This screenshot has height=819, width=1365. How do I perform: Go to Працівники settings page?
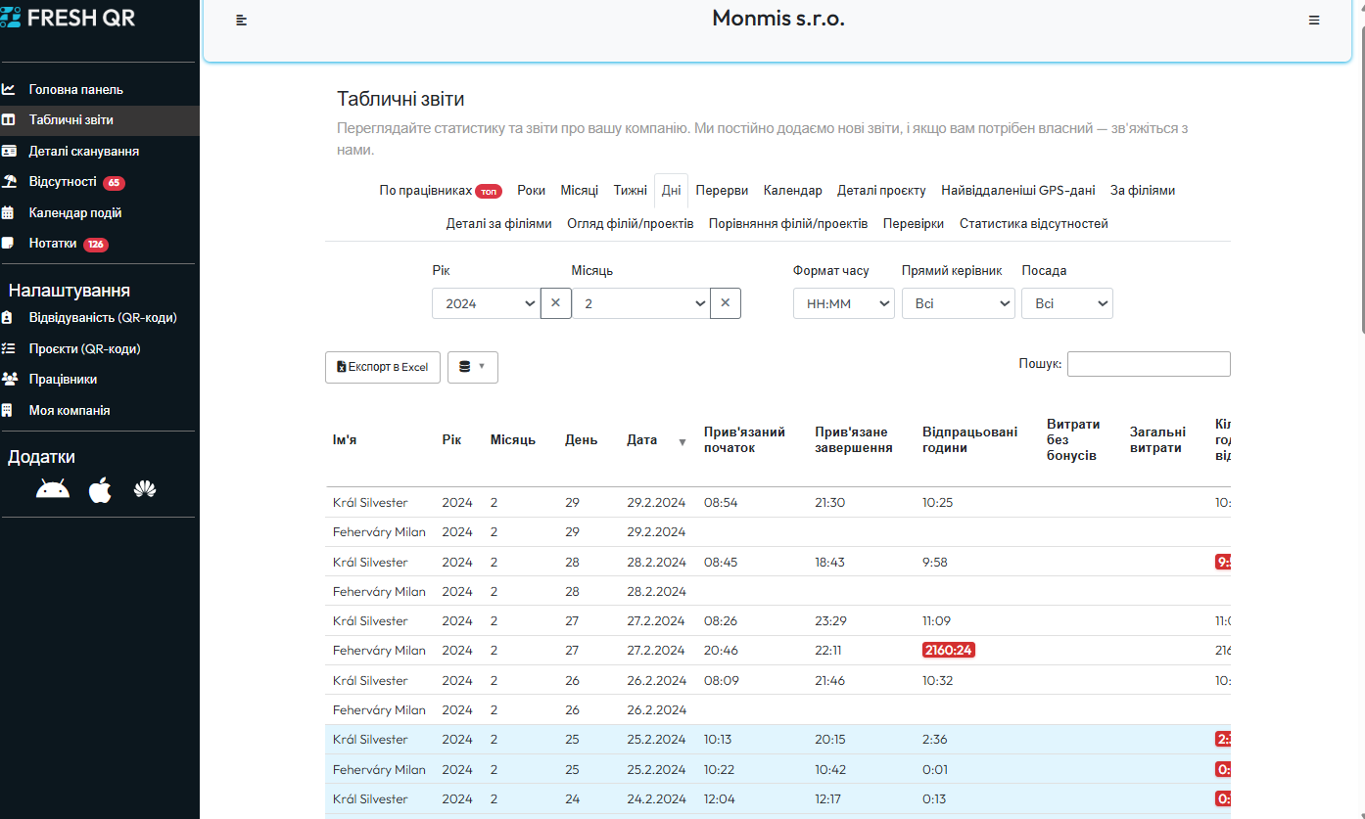(63, 380)
